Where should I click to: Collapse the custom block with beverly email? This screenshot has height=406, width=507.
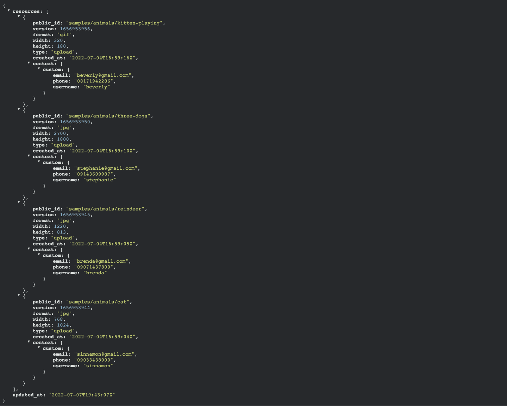[39, 69]
